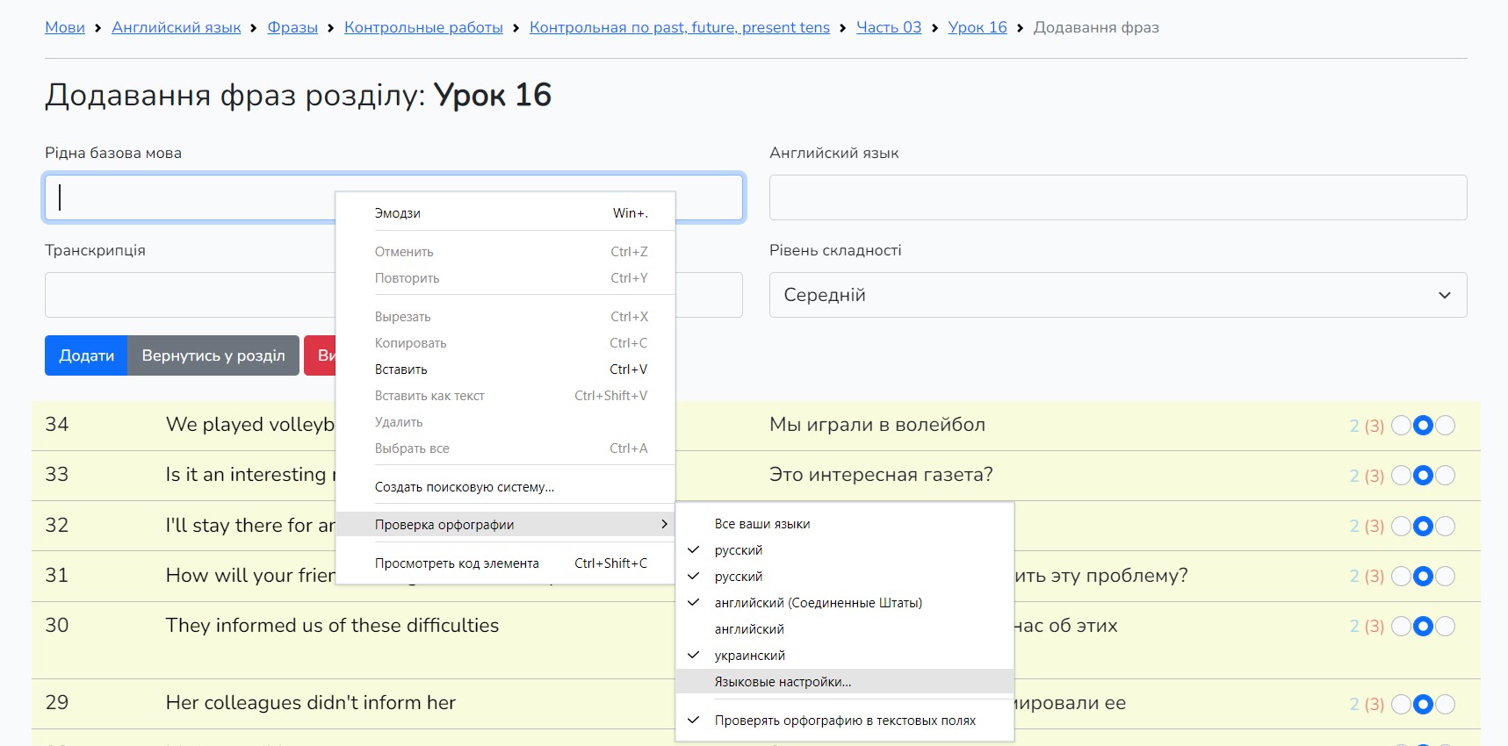Select the left radio button in row 34
This screenshot has height=746, width=1508.
pyautogui.click(x=1401, y=426)
